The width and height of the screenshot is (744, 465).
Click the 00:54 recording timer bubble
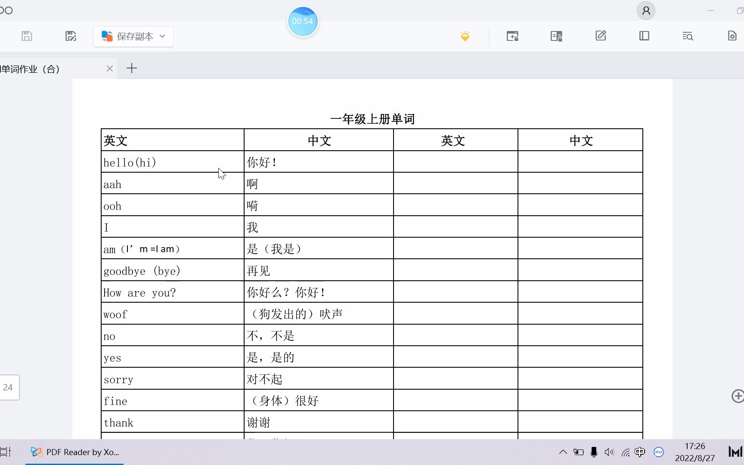pyautogui.click(x=303, y=21)
